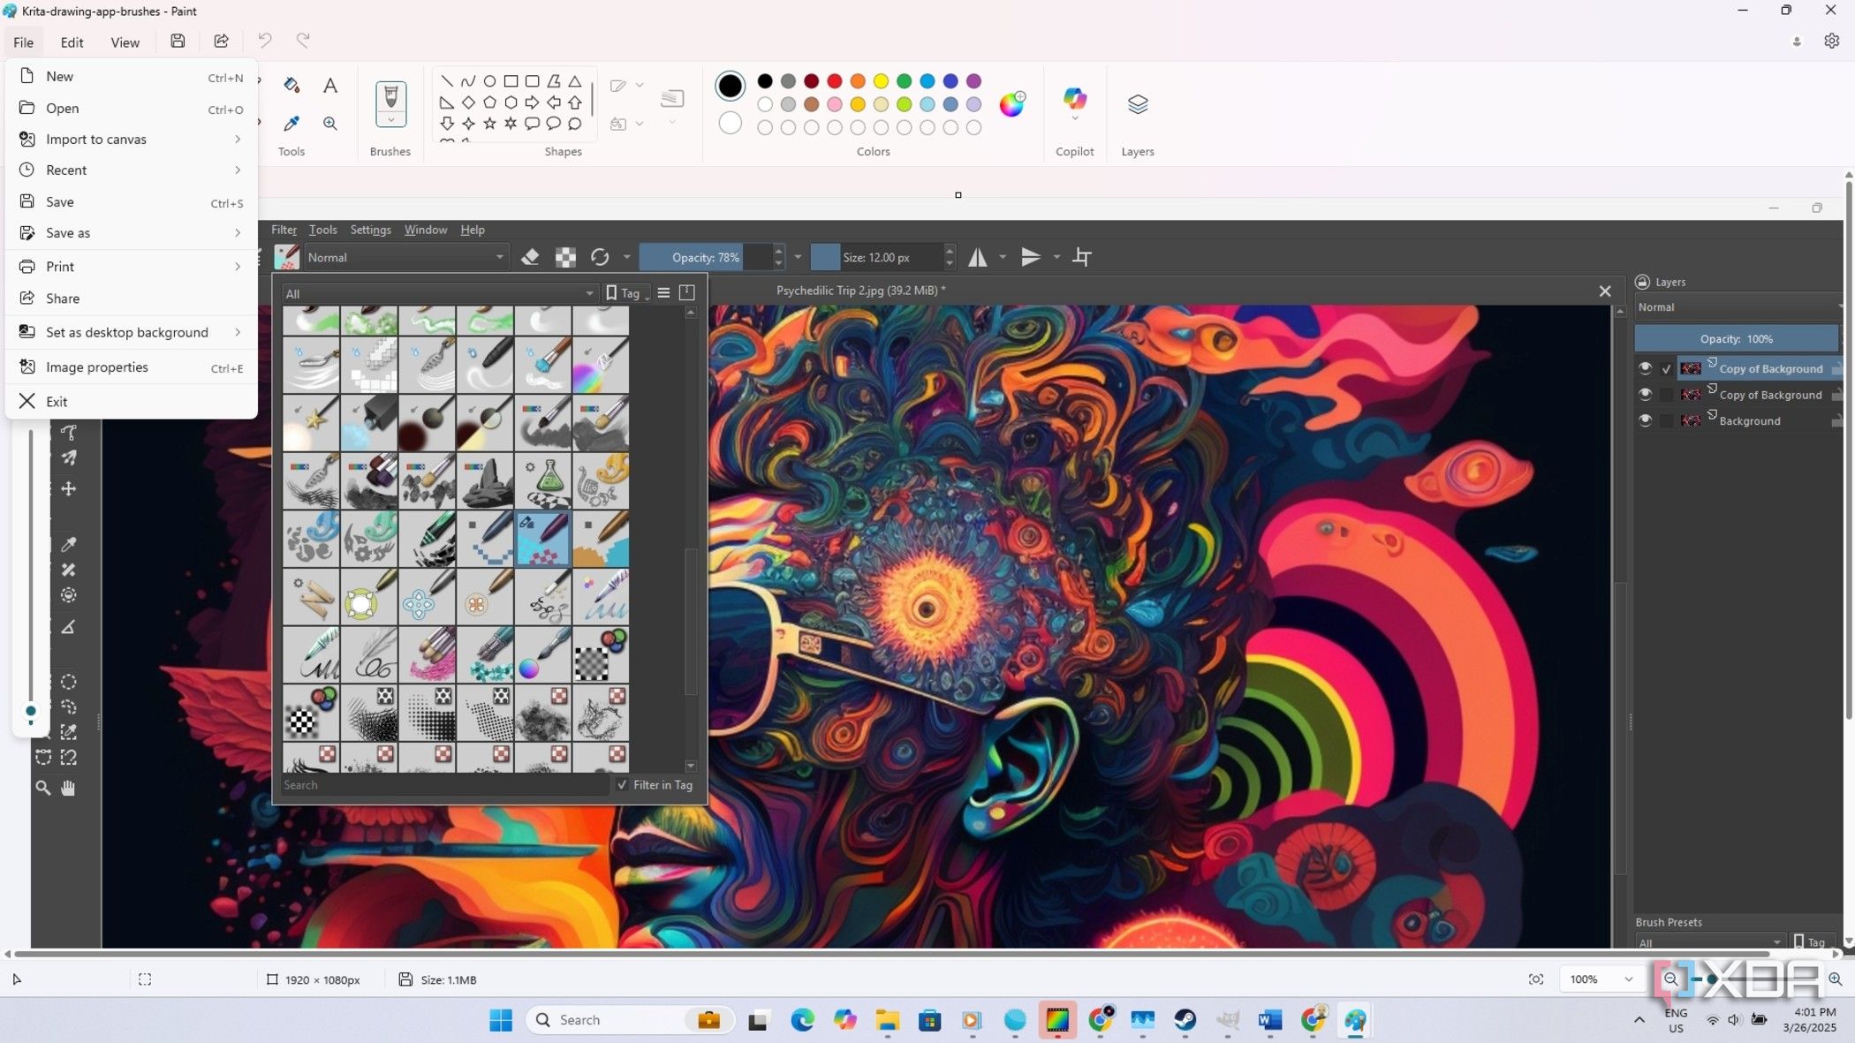The image size is (1855, 1043).
Task: Select the Magnifier tool in Paint
Action: tap(329, 124)
